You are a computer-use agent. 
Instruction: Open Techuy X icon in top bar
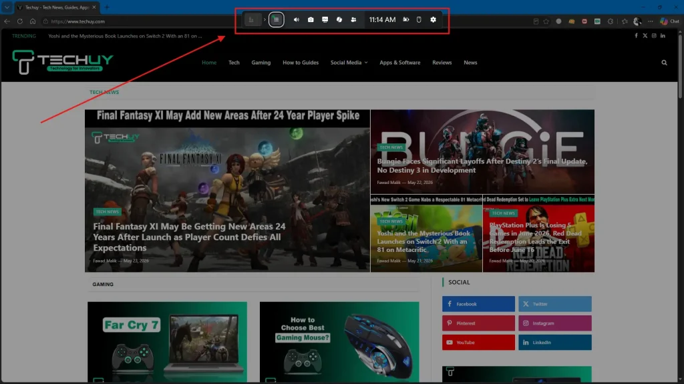[645, 36]
